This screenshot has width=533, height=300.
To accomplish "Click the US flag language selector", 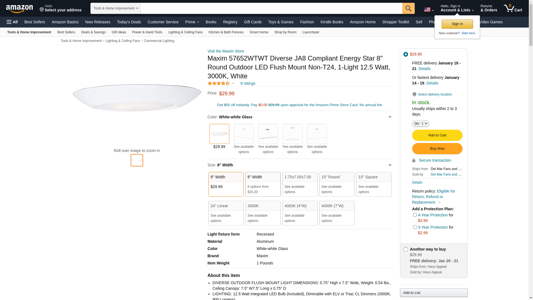I will tap(429, 10).
